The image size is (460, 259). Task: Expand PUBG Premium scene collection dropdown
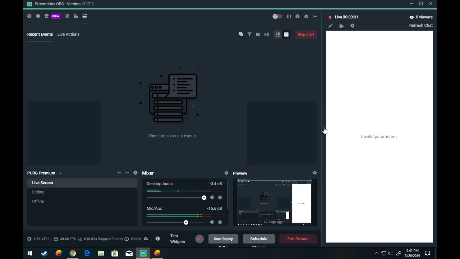(x=60, y=173)
